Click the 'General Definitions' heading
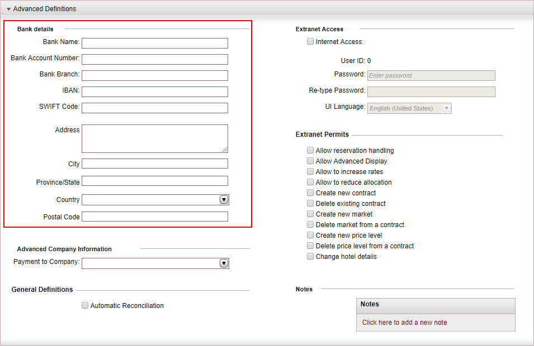Viewport: 534px width, 346px height. click(x=42, y=289)
